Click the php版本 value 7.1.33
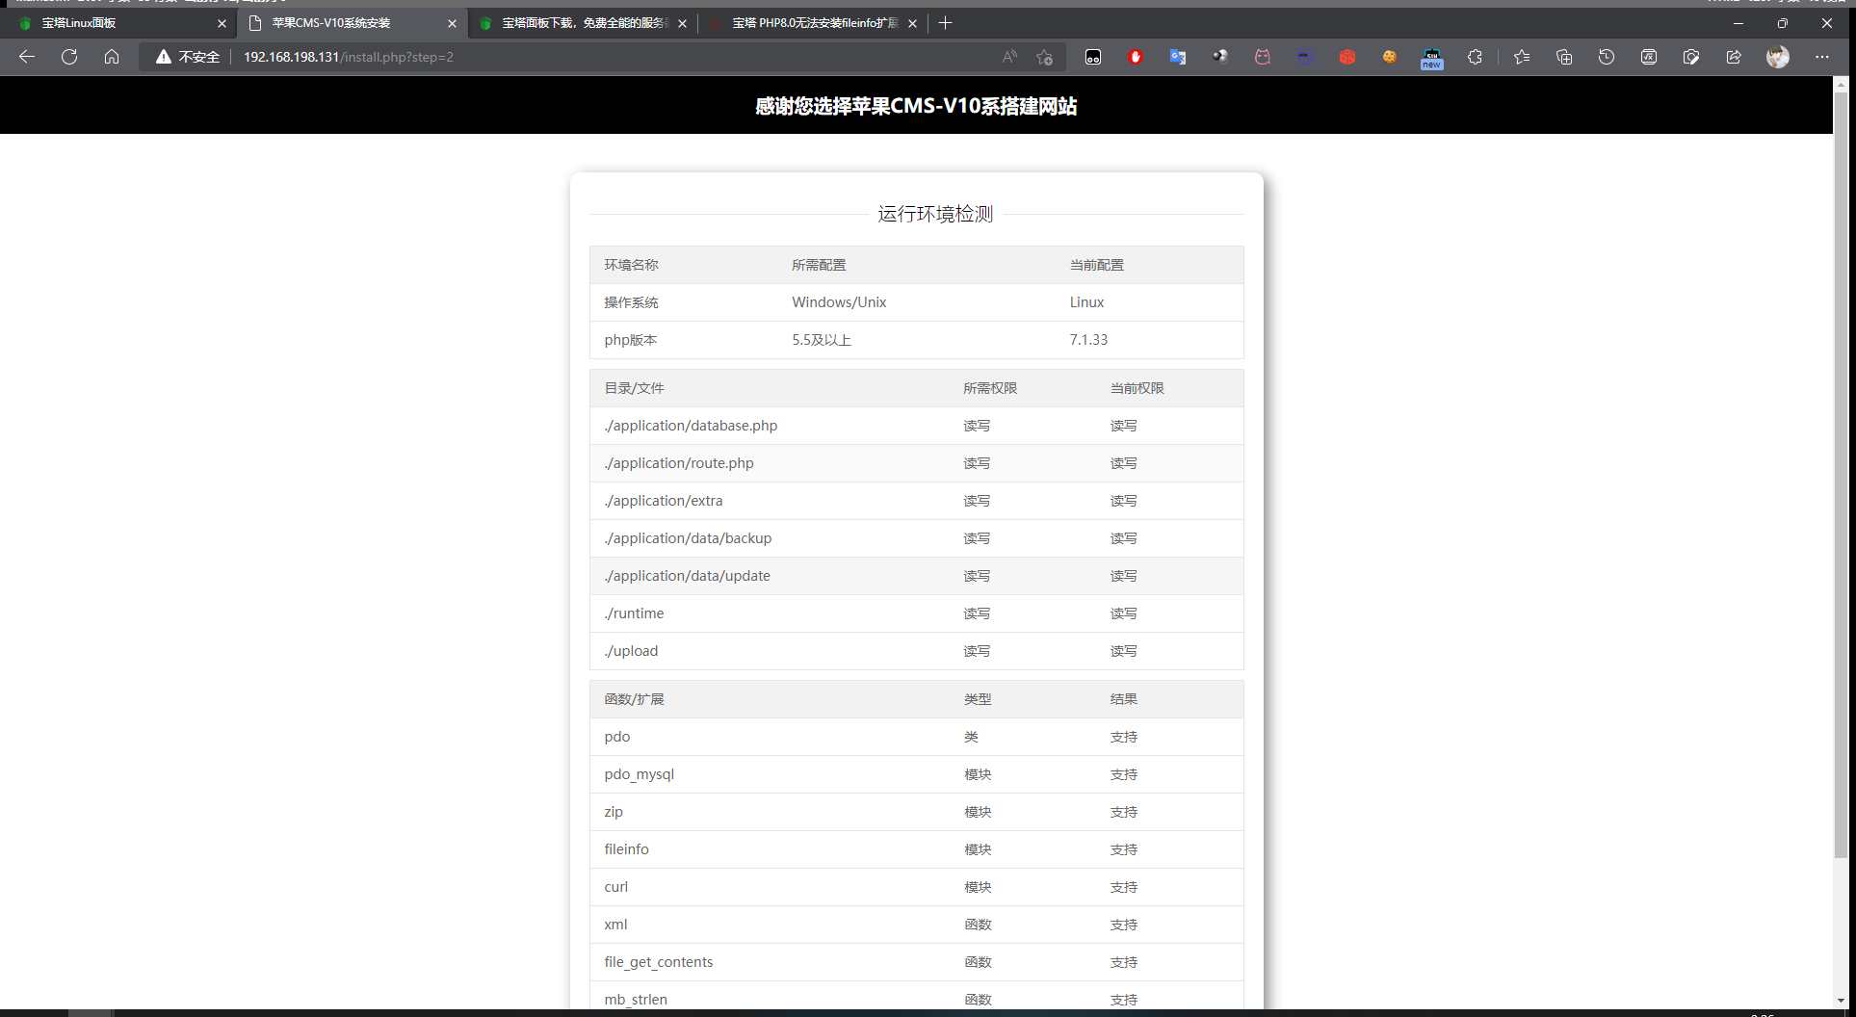The width and height of the screenshot is (1856, 1017). pos(1088,340)
